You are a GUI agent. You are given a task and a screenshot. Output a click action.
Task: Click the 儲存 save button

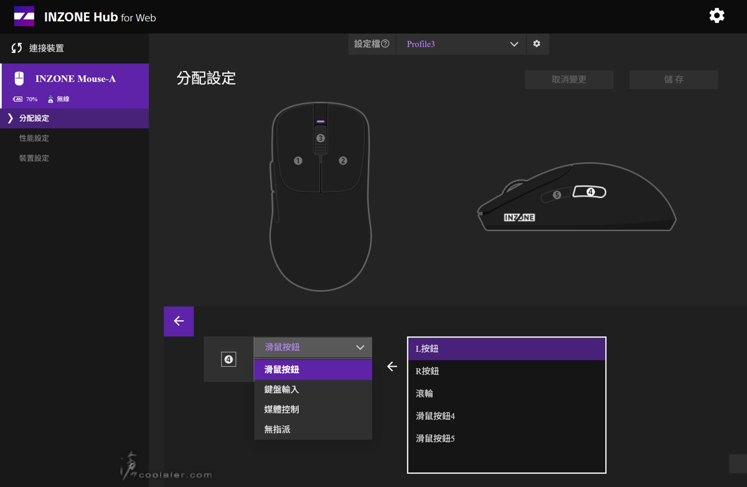click(674, 80)
